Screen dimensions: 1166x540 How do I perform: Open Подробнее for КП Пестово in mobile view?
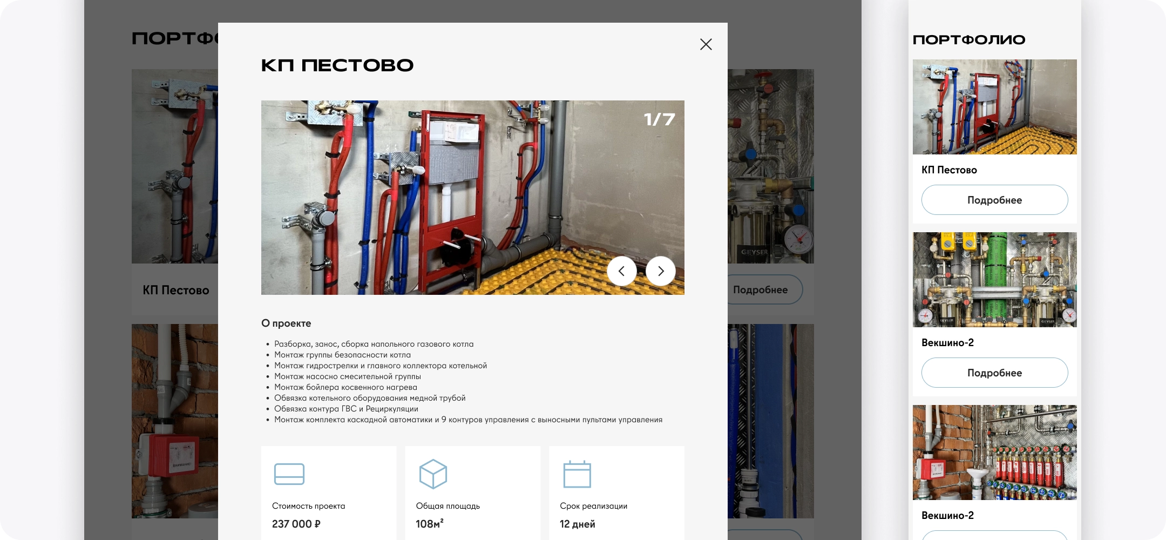click(994, 200)
